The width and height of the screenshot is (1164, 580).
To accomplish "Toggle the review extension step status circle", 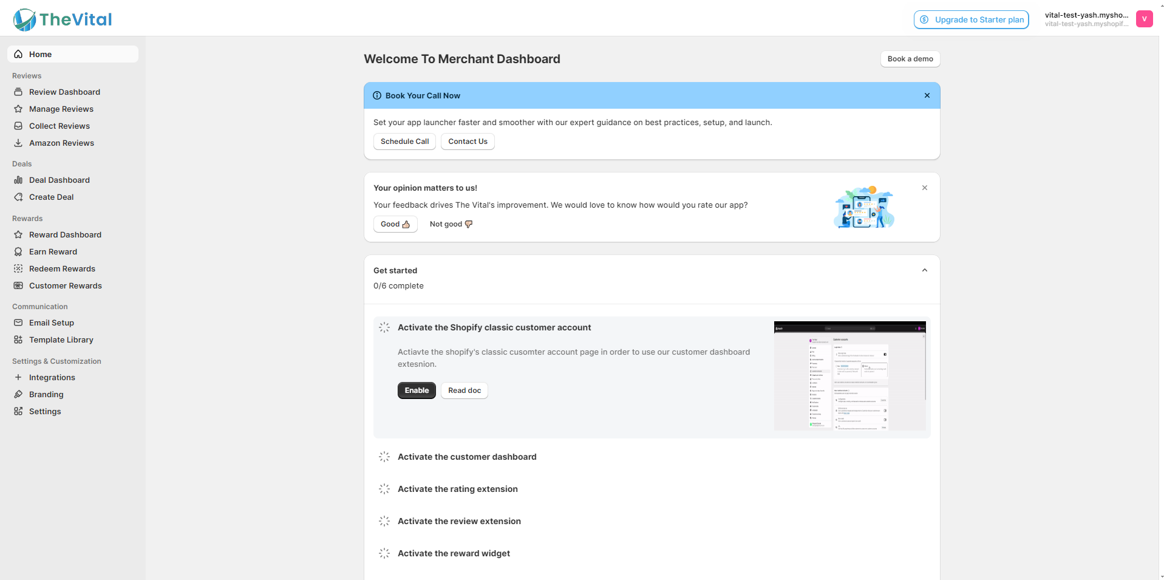I will [x=384, y=521].
